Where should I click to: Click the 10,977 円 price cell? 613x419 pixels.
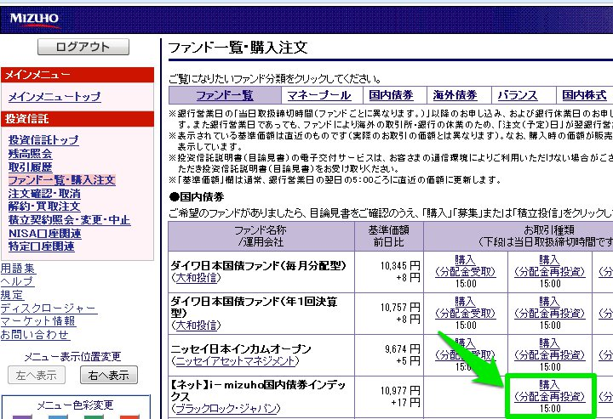[x=389, y=397]
